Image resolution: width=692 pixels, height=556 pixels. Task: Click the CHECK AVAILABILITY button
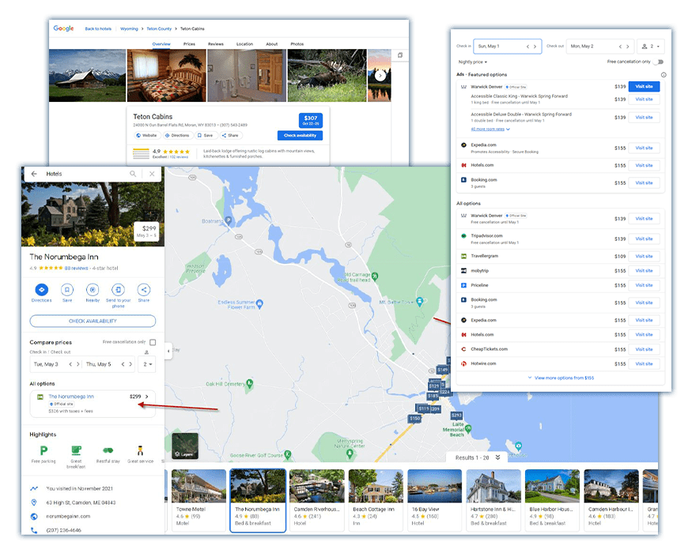pos(93,320)
